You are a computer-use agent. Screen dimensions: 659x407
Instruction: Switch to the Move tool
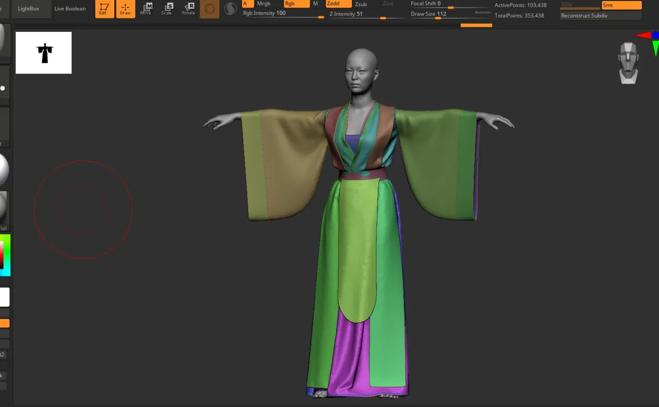coord(146,9)
